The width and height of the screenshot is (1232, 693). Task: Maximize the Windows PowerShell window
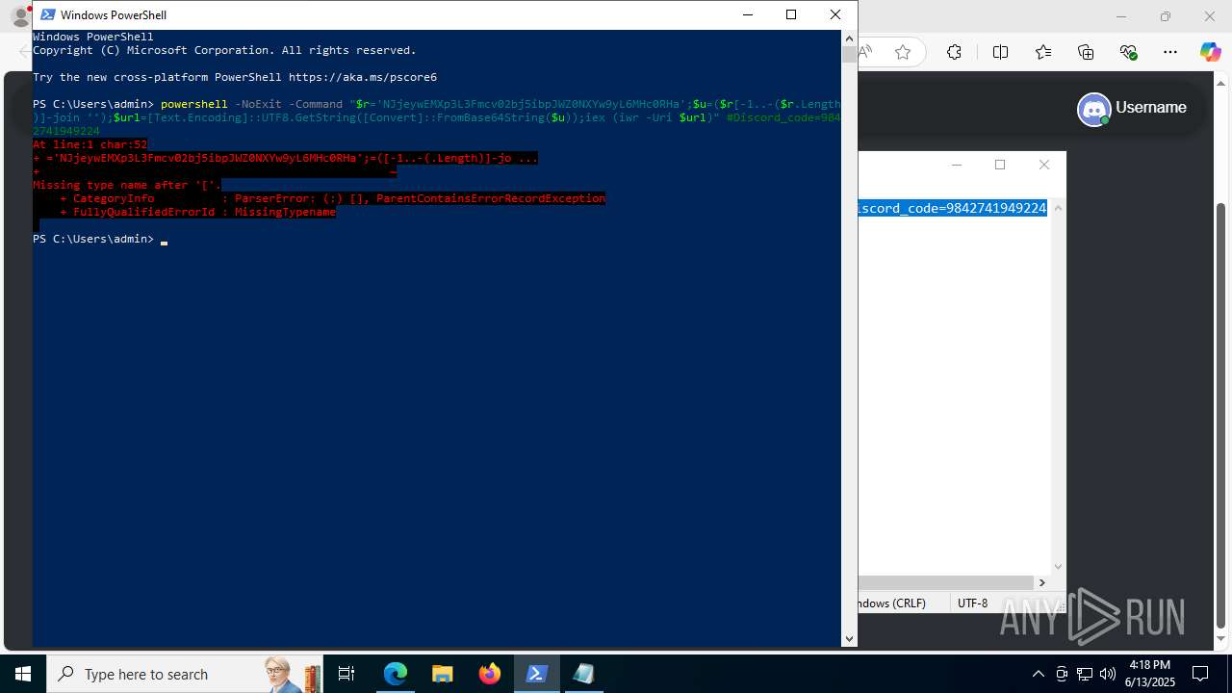(791, 14)
